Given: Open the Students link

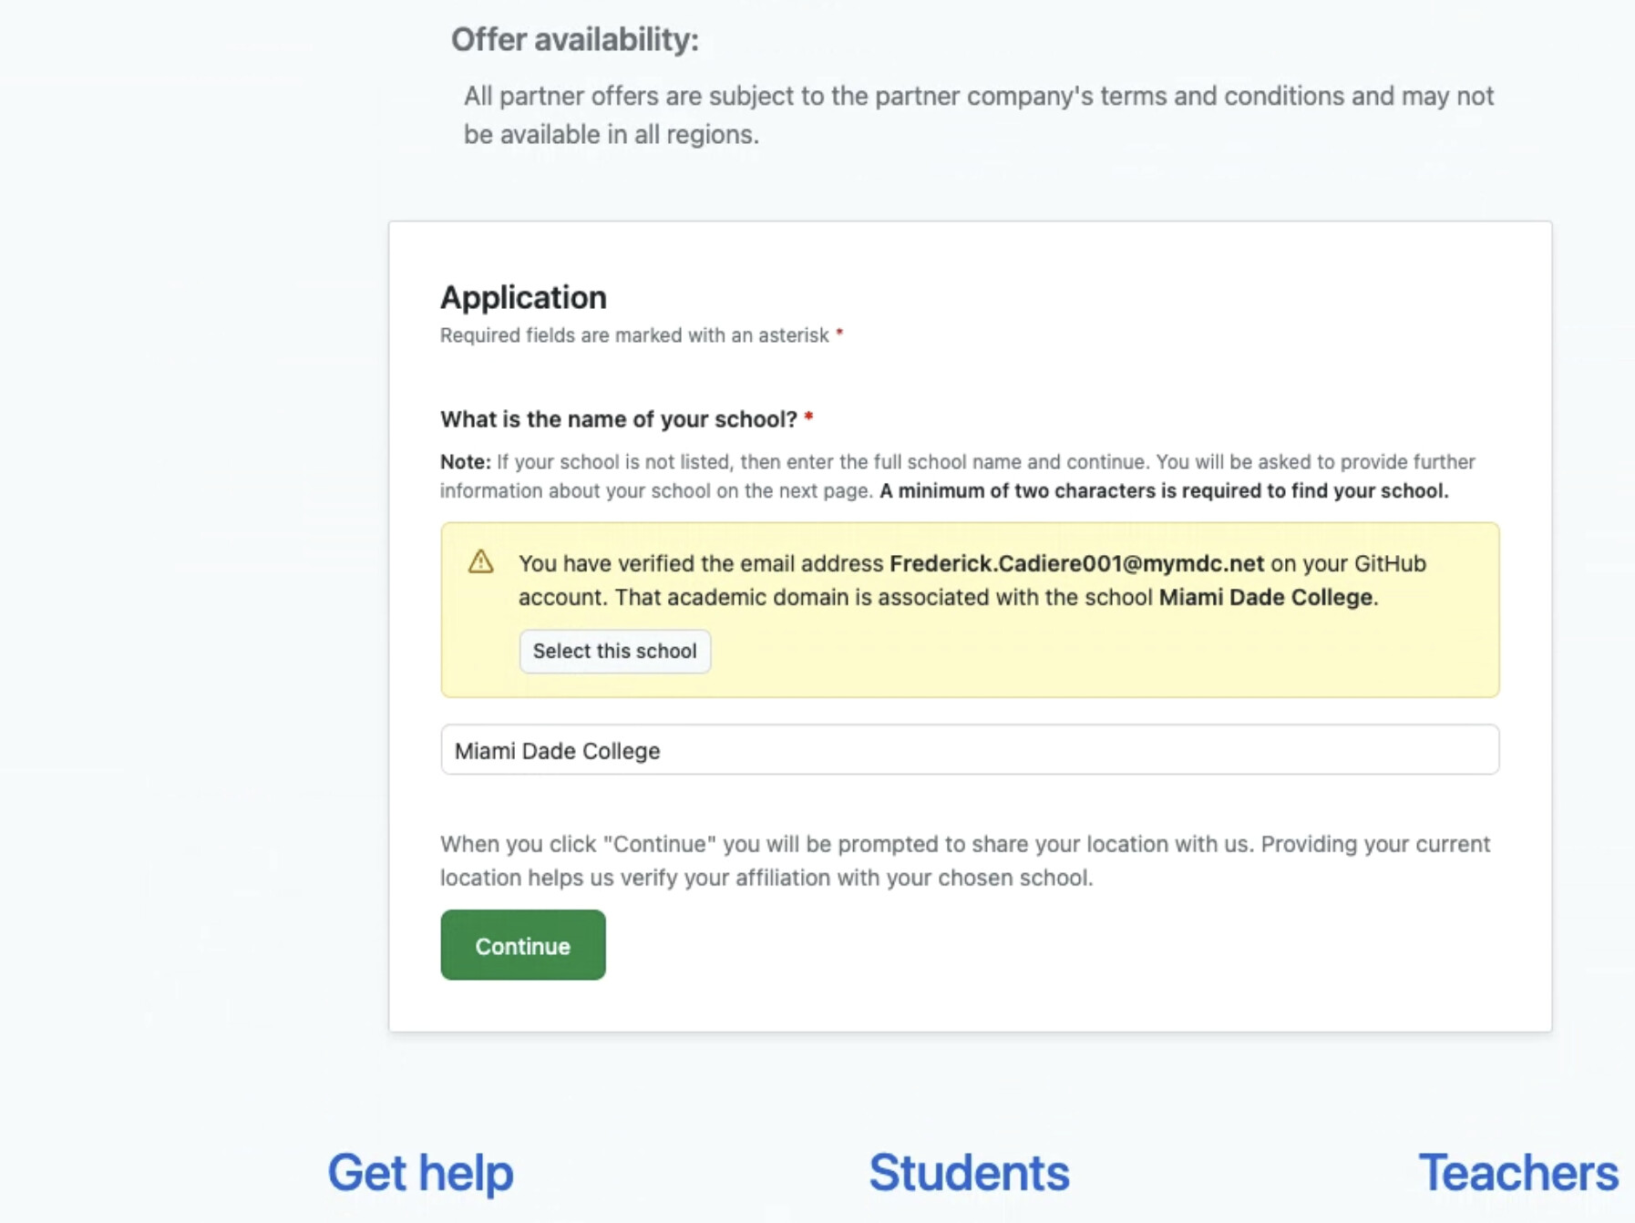Looking at the screenshot, I should (x=969, y=1172).
